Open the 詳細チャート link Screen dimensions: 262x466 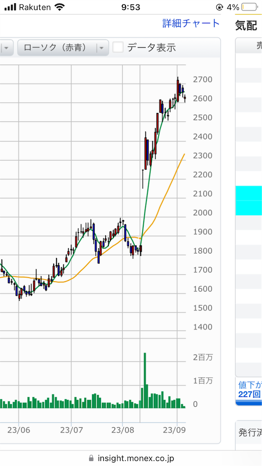click(191, 23)
